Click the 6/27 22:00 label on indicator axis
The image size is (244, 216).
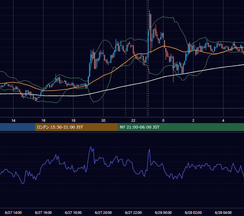133,212
